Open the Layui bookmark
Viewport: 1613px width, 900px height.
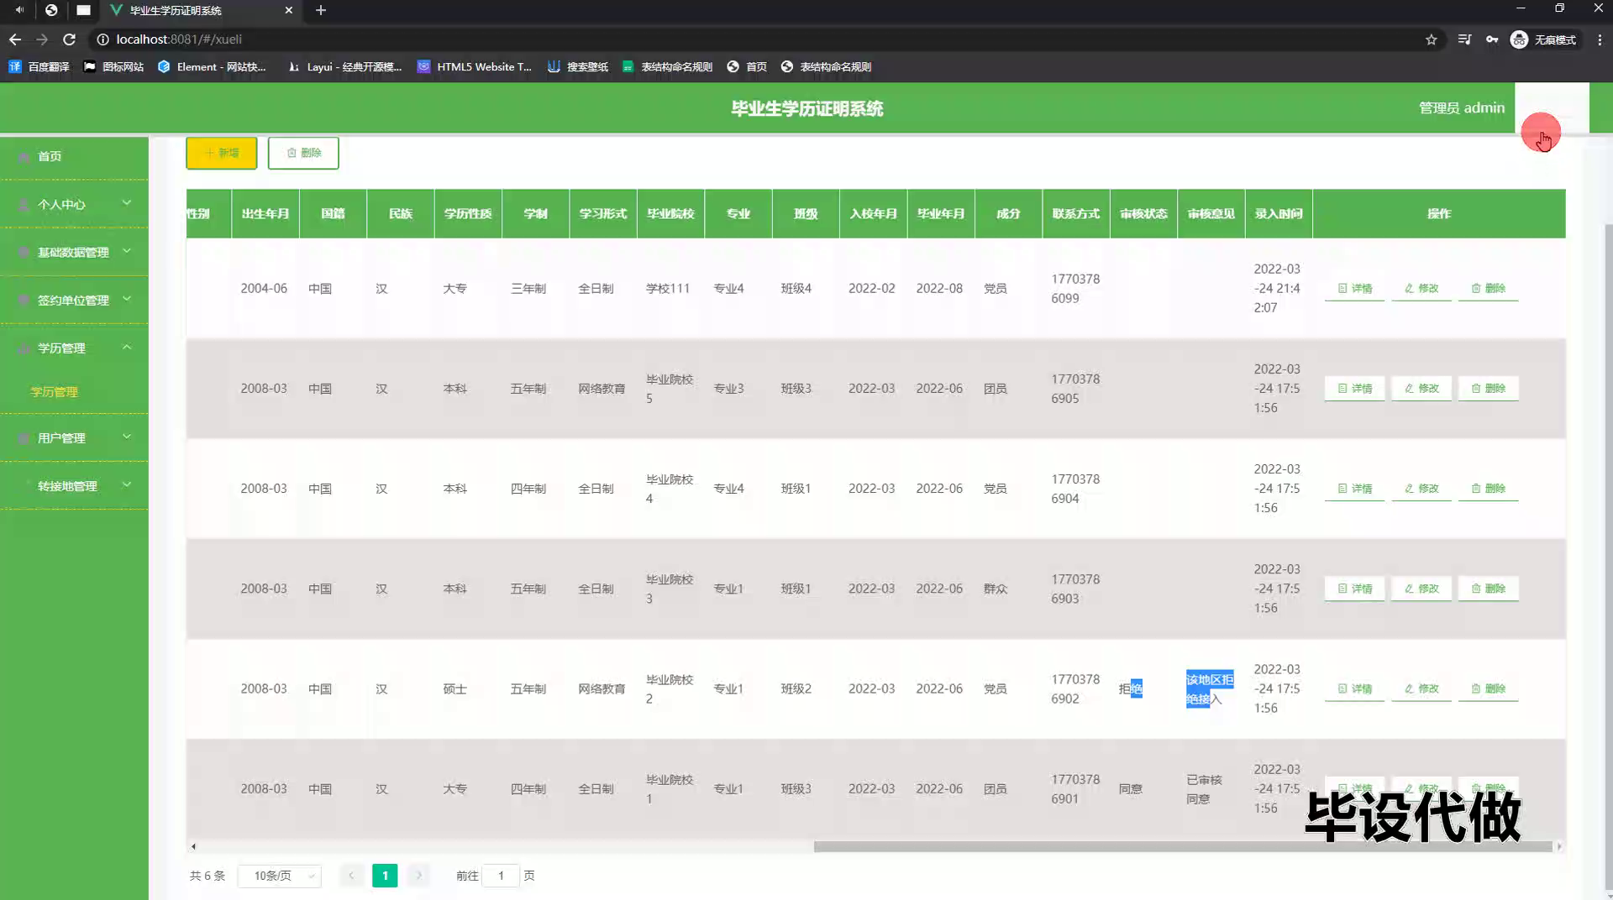tap(344, 66)
